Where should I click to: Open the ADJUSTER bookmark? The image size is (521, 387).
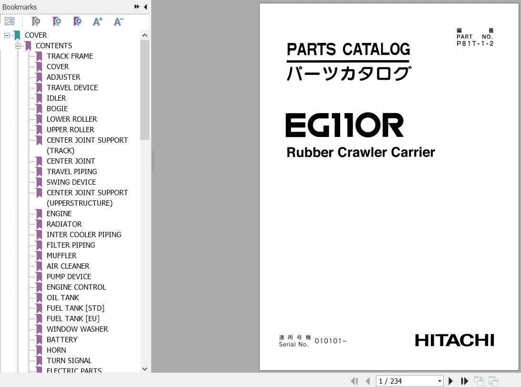[x=63, y=77]
